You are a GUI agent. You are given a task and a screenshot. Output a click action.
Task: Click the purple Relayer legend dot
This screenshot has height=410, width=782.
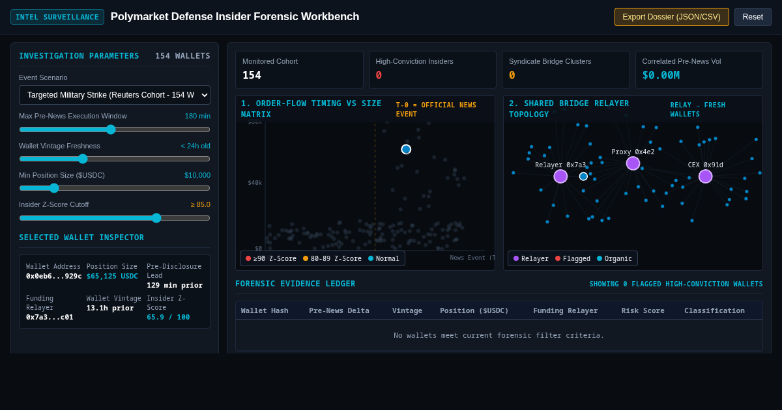tap(516, 258)
